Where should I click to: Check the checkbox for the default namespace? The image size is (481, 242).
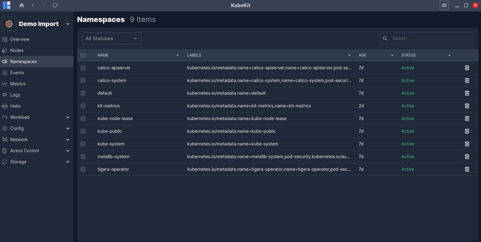[x=83, y=93]
